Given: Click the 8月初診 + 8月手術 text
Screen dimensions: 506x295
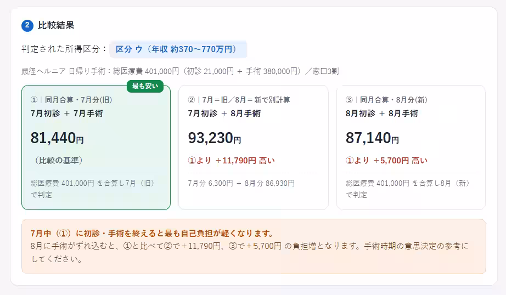Looking at the screenshot, I should [382, 114].
